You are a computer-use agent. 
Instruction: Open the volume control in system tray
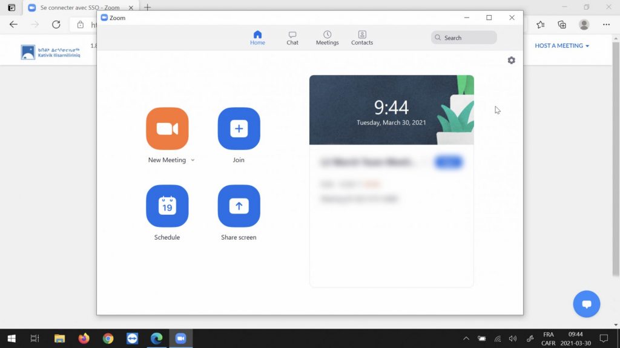513,338
